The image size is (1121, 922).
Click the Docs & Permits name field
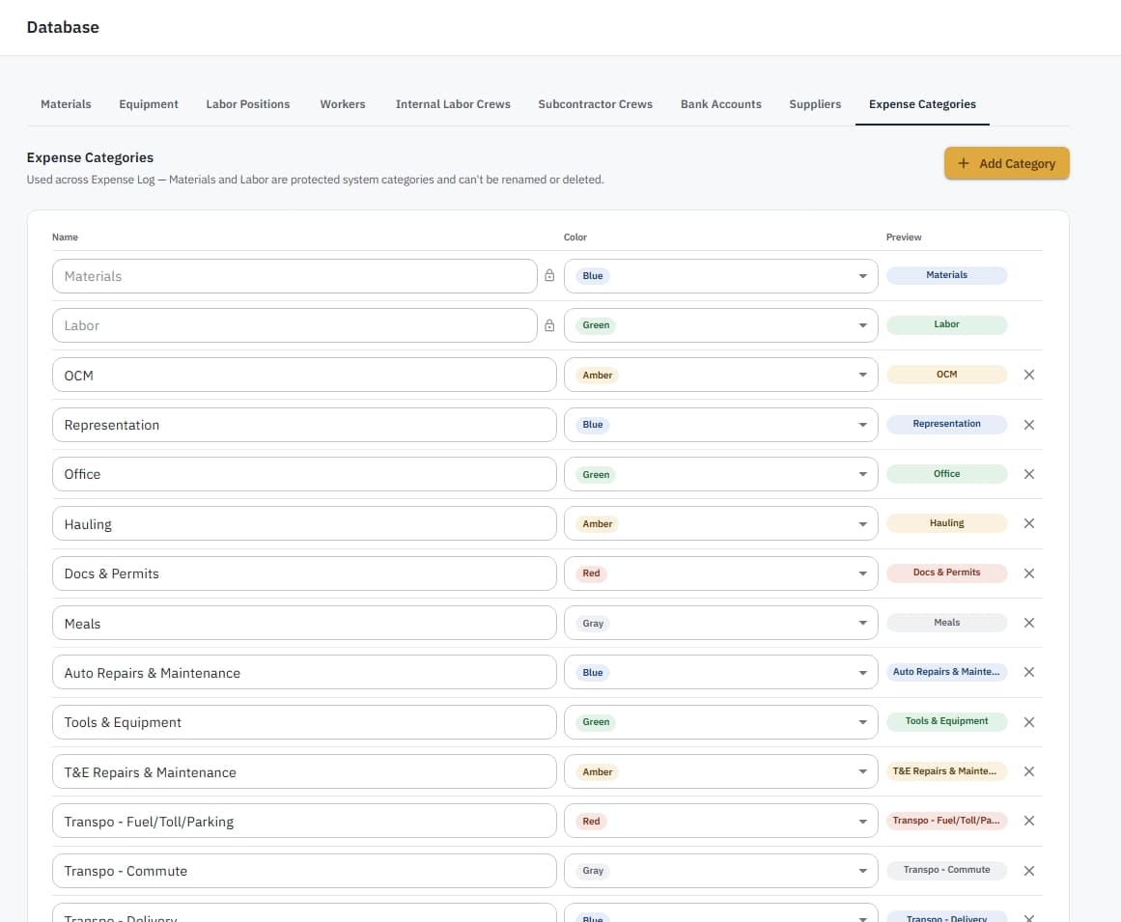coord(304,573)
